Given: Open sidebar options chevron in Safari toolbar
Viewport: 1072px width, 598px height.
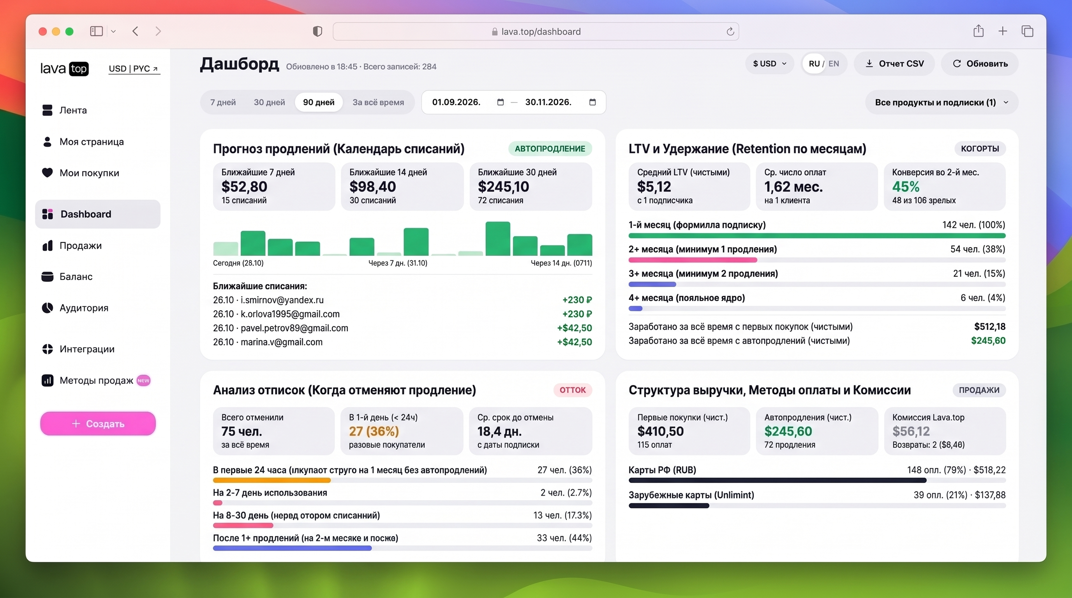Looking at the screenshot, I should coord(113,31).
